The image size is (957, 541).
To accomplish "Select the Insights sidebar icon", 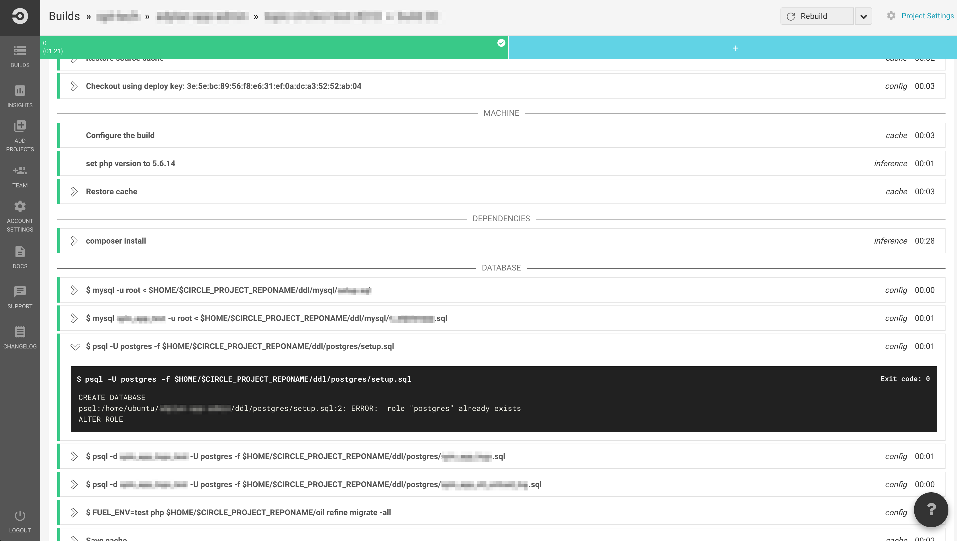I will click(x=20, y=96).
